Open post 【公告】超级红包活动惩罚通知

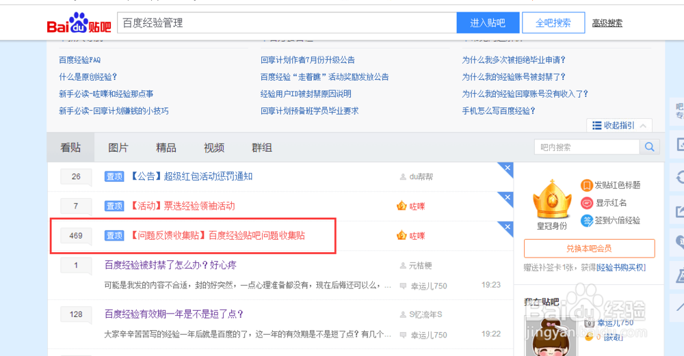pyautogui.click(x=191, y=176)
